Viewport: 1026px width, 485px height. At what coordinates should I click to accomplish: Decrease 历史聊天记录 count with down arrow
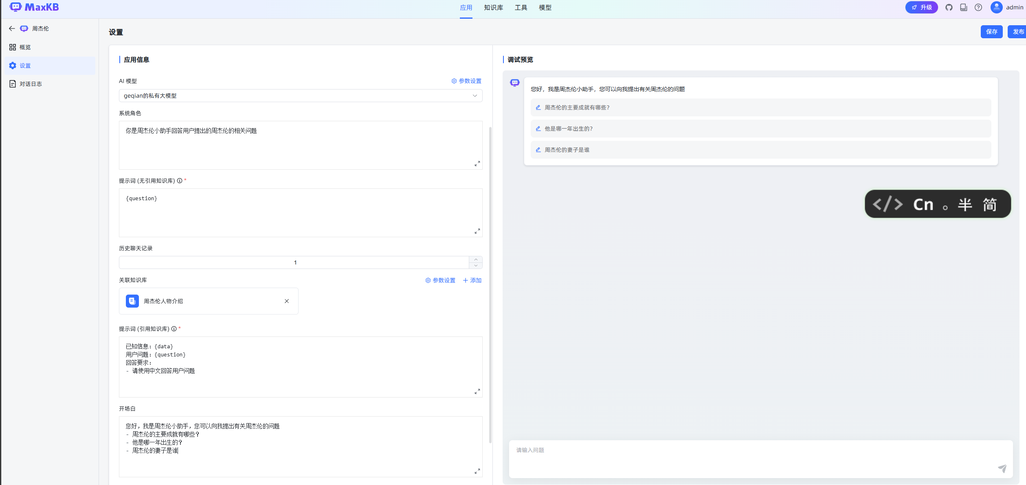pos(475,265)
